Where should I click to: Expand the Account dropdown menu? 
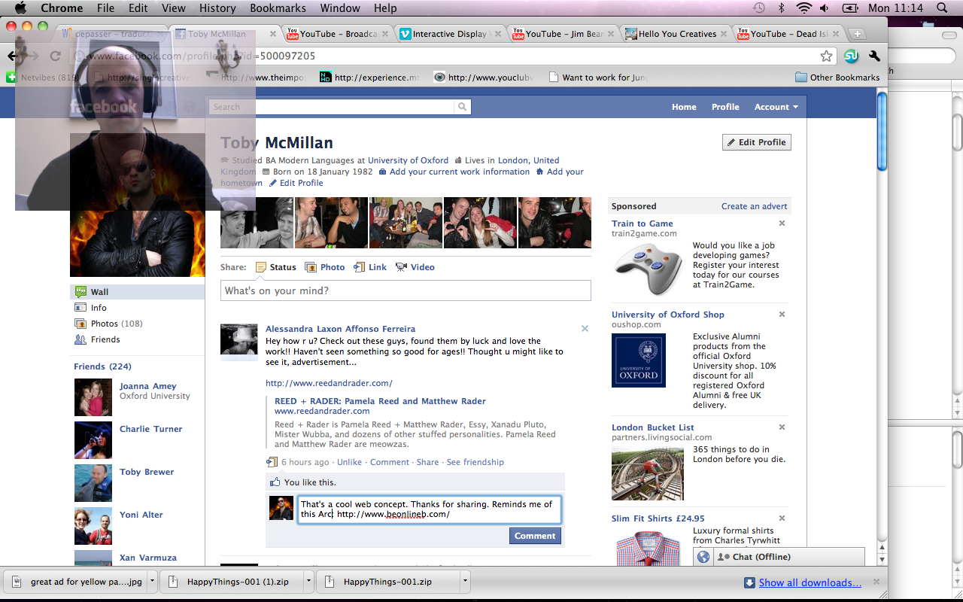pos(776,107)
